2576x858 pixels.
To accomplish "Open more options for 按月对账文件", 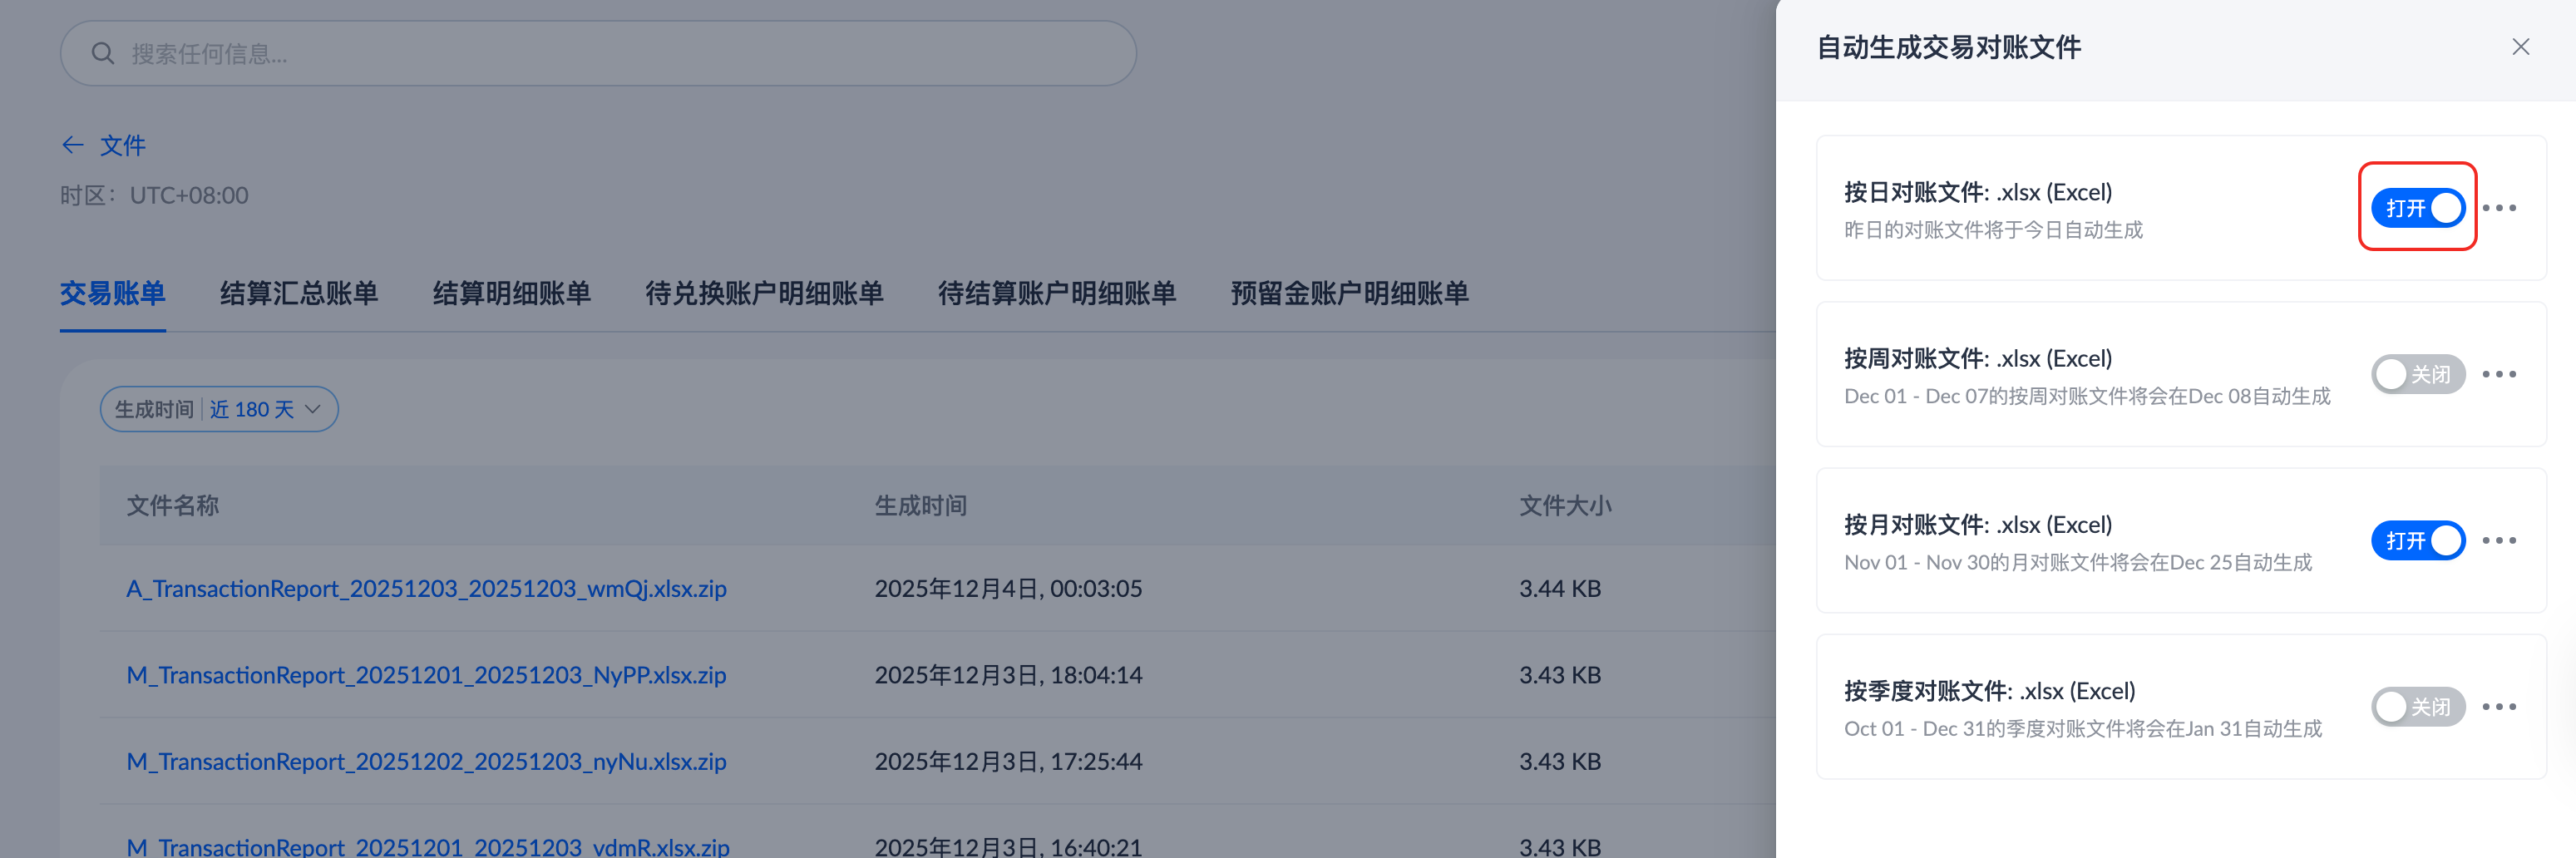I will pyautogui.click(x=2498, y=541).
